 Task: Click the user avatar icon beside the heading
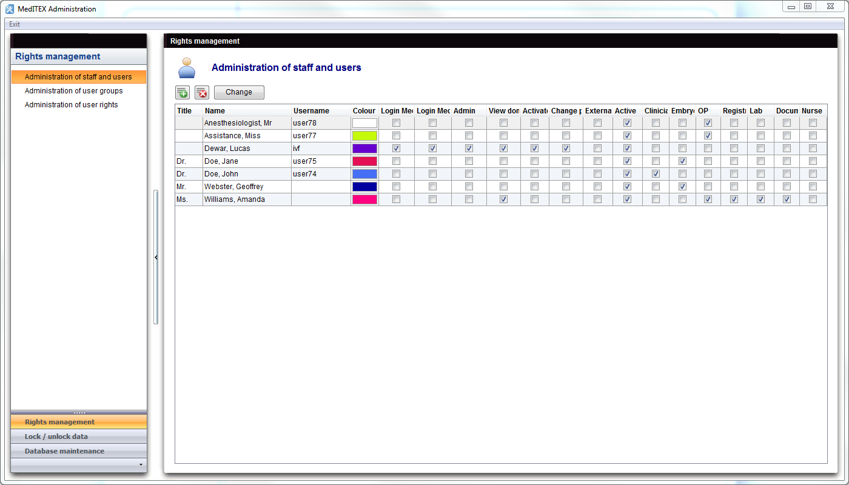coord(187,68)
